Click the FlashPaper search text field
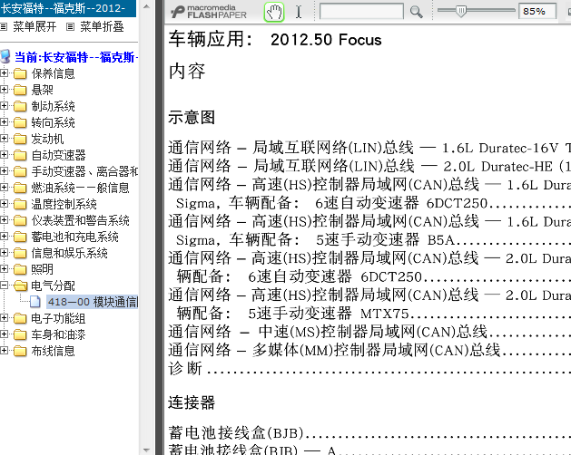The image size is (571, 455). (361, 11)
